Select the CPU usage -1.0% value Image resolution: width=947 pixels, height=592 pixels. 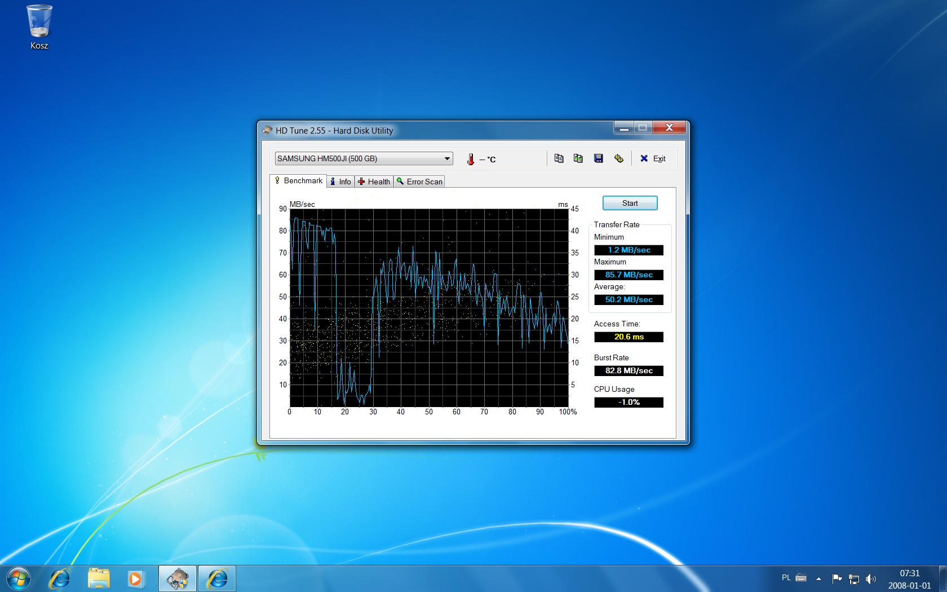[x=629, y=402]
